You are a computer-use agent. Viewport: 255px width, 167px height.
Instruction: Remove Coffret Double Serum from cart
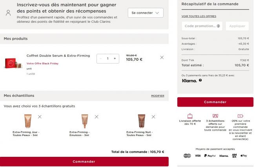(162, 58)
